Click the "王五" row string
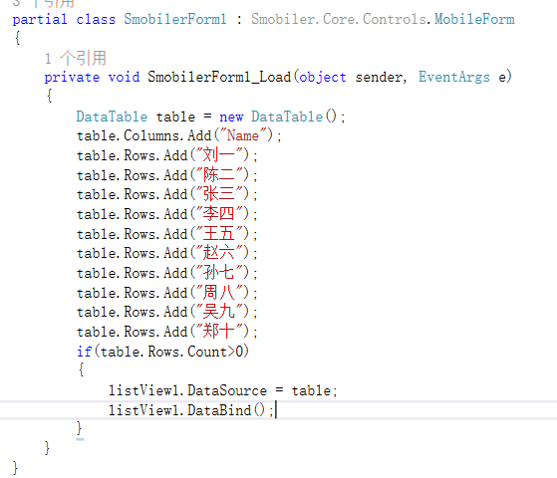Image resolution: width=557 pixels, height=478 pixels. (219, 234)
